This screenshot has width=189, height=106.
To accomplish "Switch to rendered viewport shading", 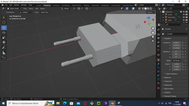I will 151,9.
